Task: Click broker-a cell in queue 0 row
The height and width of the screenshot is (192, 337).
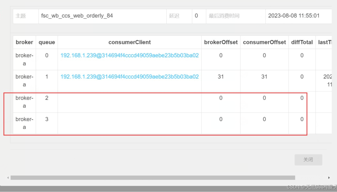Action: (24, 59)
